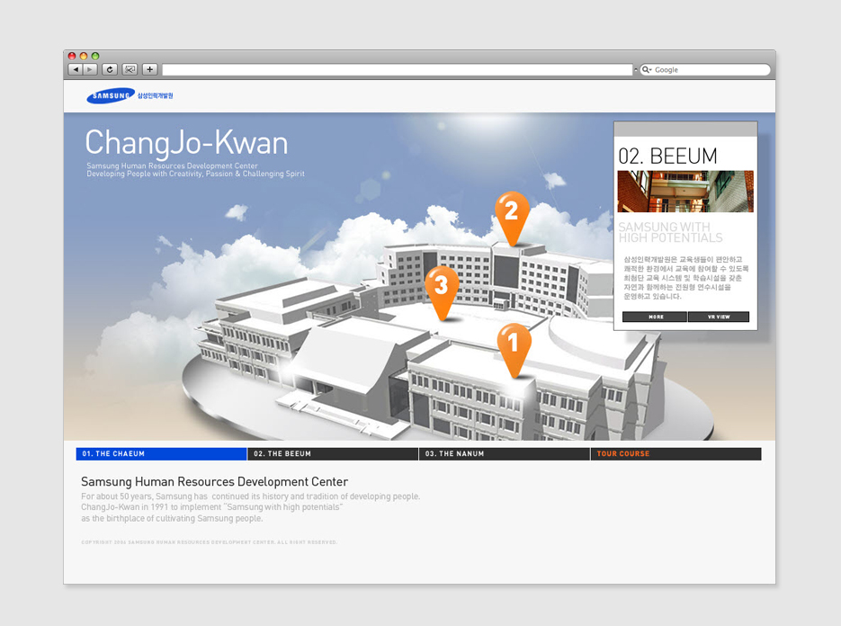Open the search magnifier dropdown in Google field
This screenshot has width=841, height=626.
point(647,70)
